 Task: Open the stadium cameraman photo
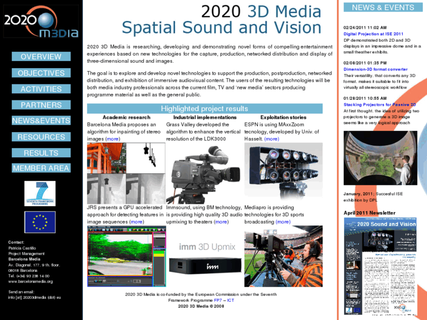284,256
